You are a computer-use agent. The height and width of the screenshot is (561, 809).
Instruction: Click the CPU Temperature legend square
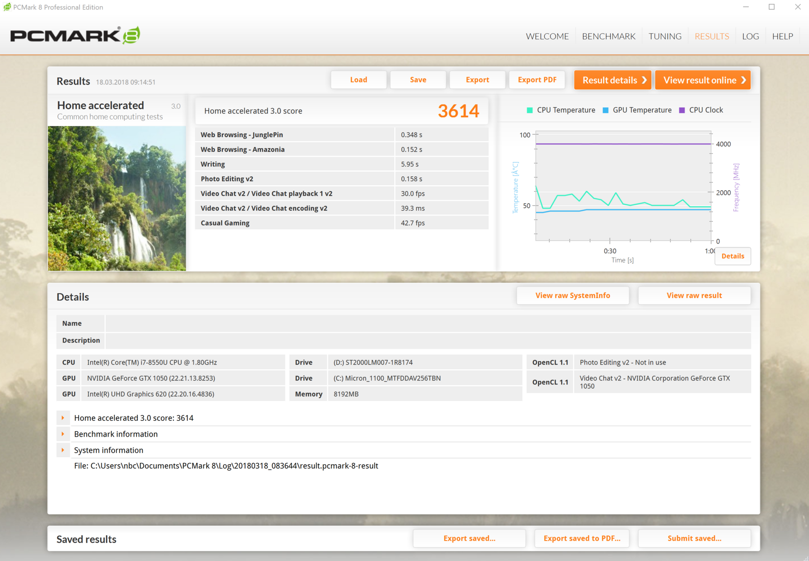pyautogui.click(x=529, y=110)
